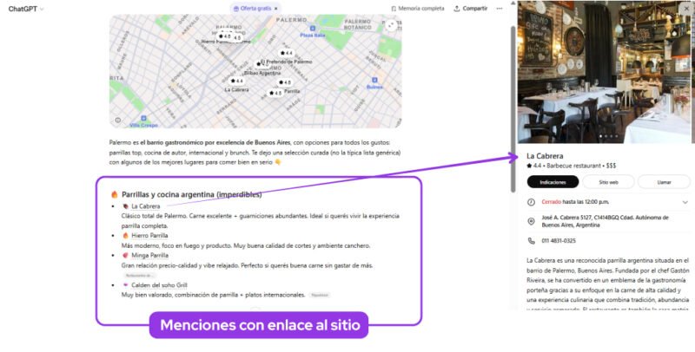Viewport: 695px width, 352px height.
Task: Click the Hierro Parrilla Palermo map label
Action: pos(226,42)
